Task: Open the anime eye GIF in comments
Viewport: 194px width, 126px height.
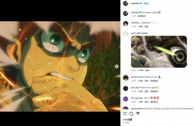Action: point(159,52)
